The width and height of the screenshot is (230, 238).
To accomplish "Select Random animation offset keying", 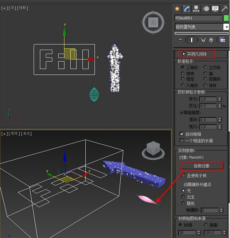I will point(183,203).
